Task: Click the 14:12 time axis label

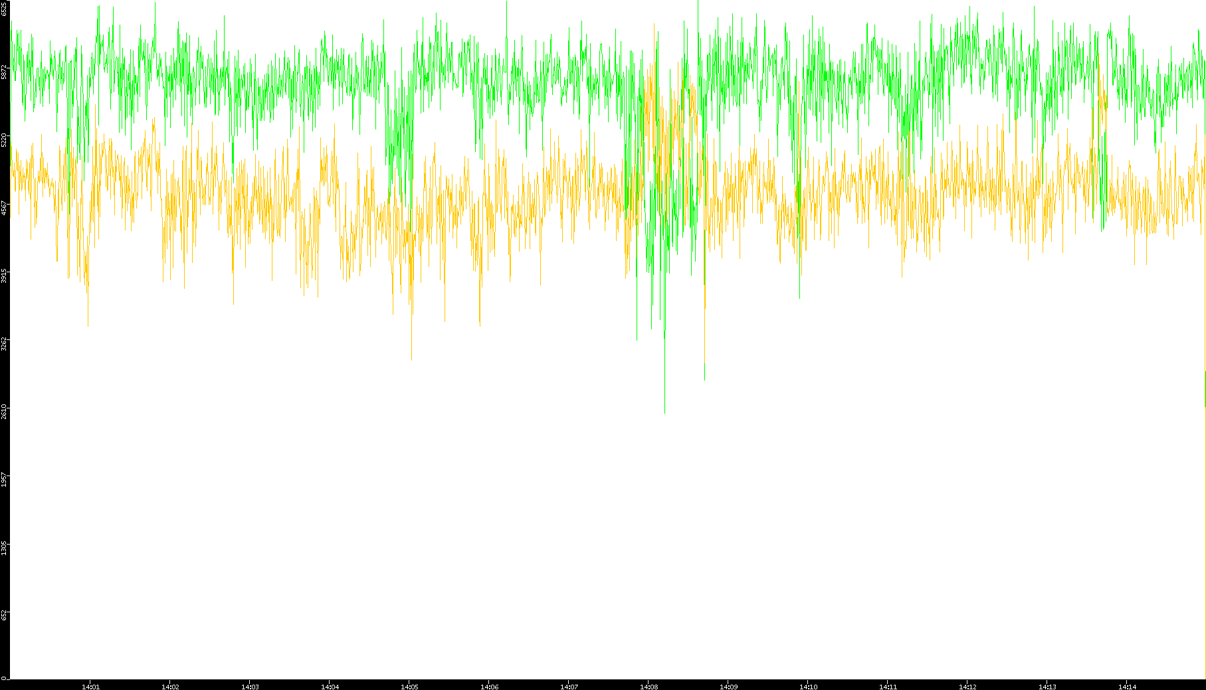Action: [967, 687]
